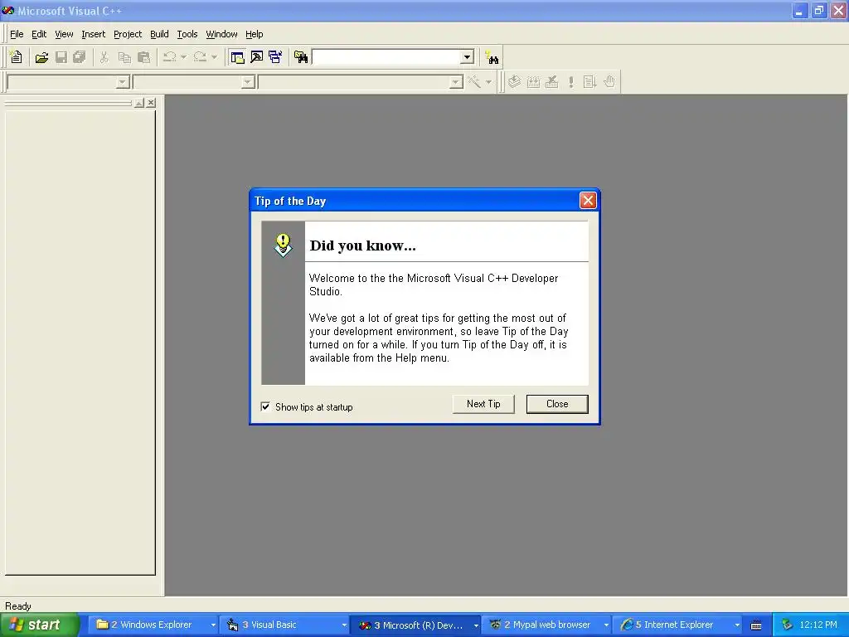Click the Open file folder icon
The image size is (849, 637).
pyautogui.click(x=41, y=57)
